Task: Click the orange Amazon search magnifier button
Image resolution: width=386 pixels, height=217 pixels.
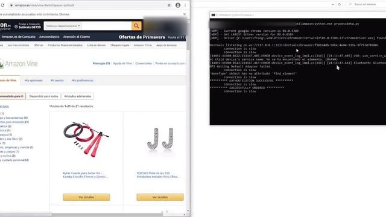Action: tap(136, 26)
